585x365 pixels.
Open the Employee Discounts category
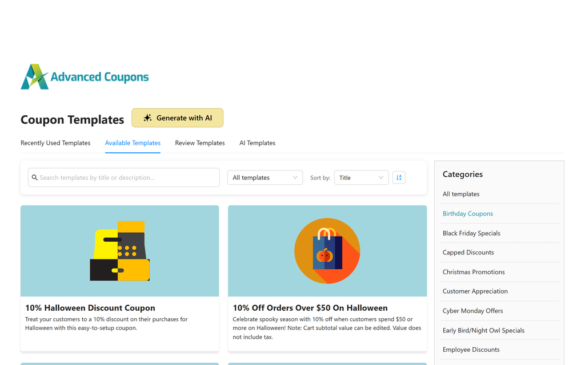click(x=471, y=350)
